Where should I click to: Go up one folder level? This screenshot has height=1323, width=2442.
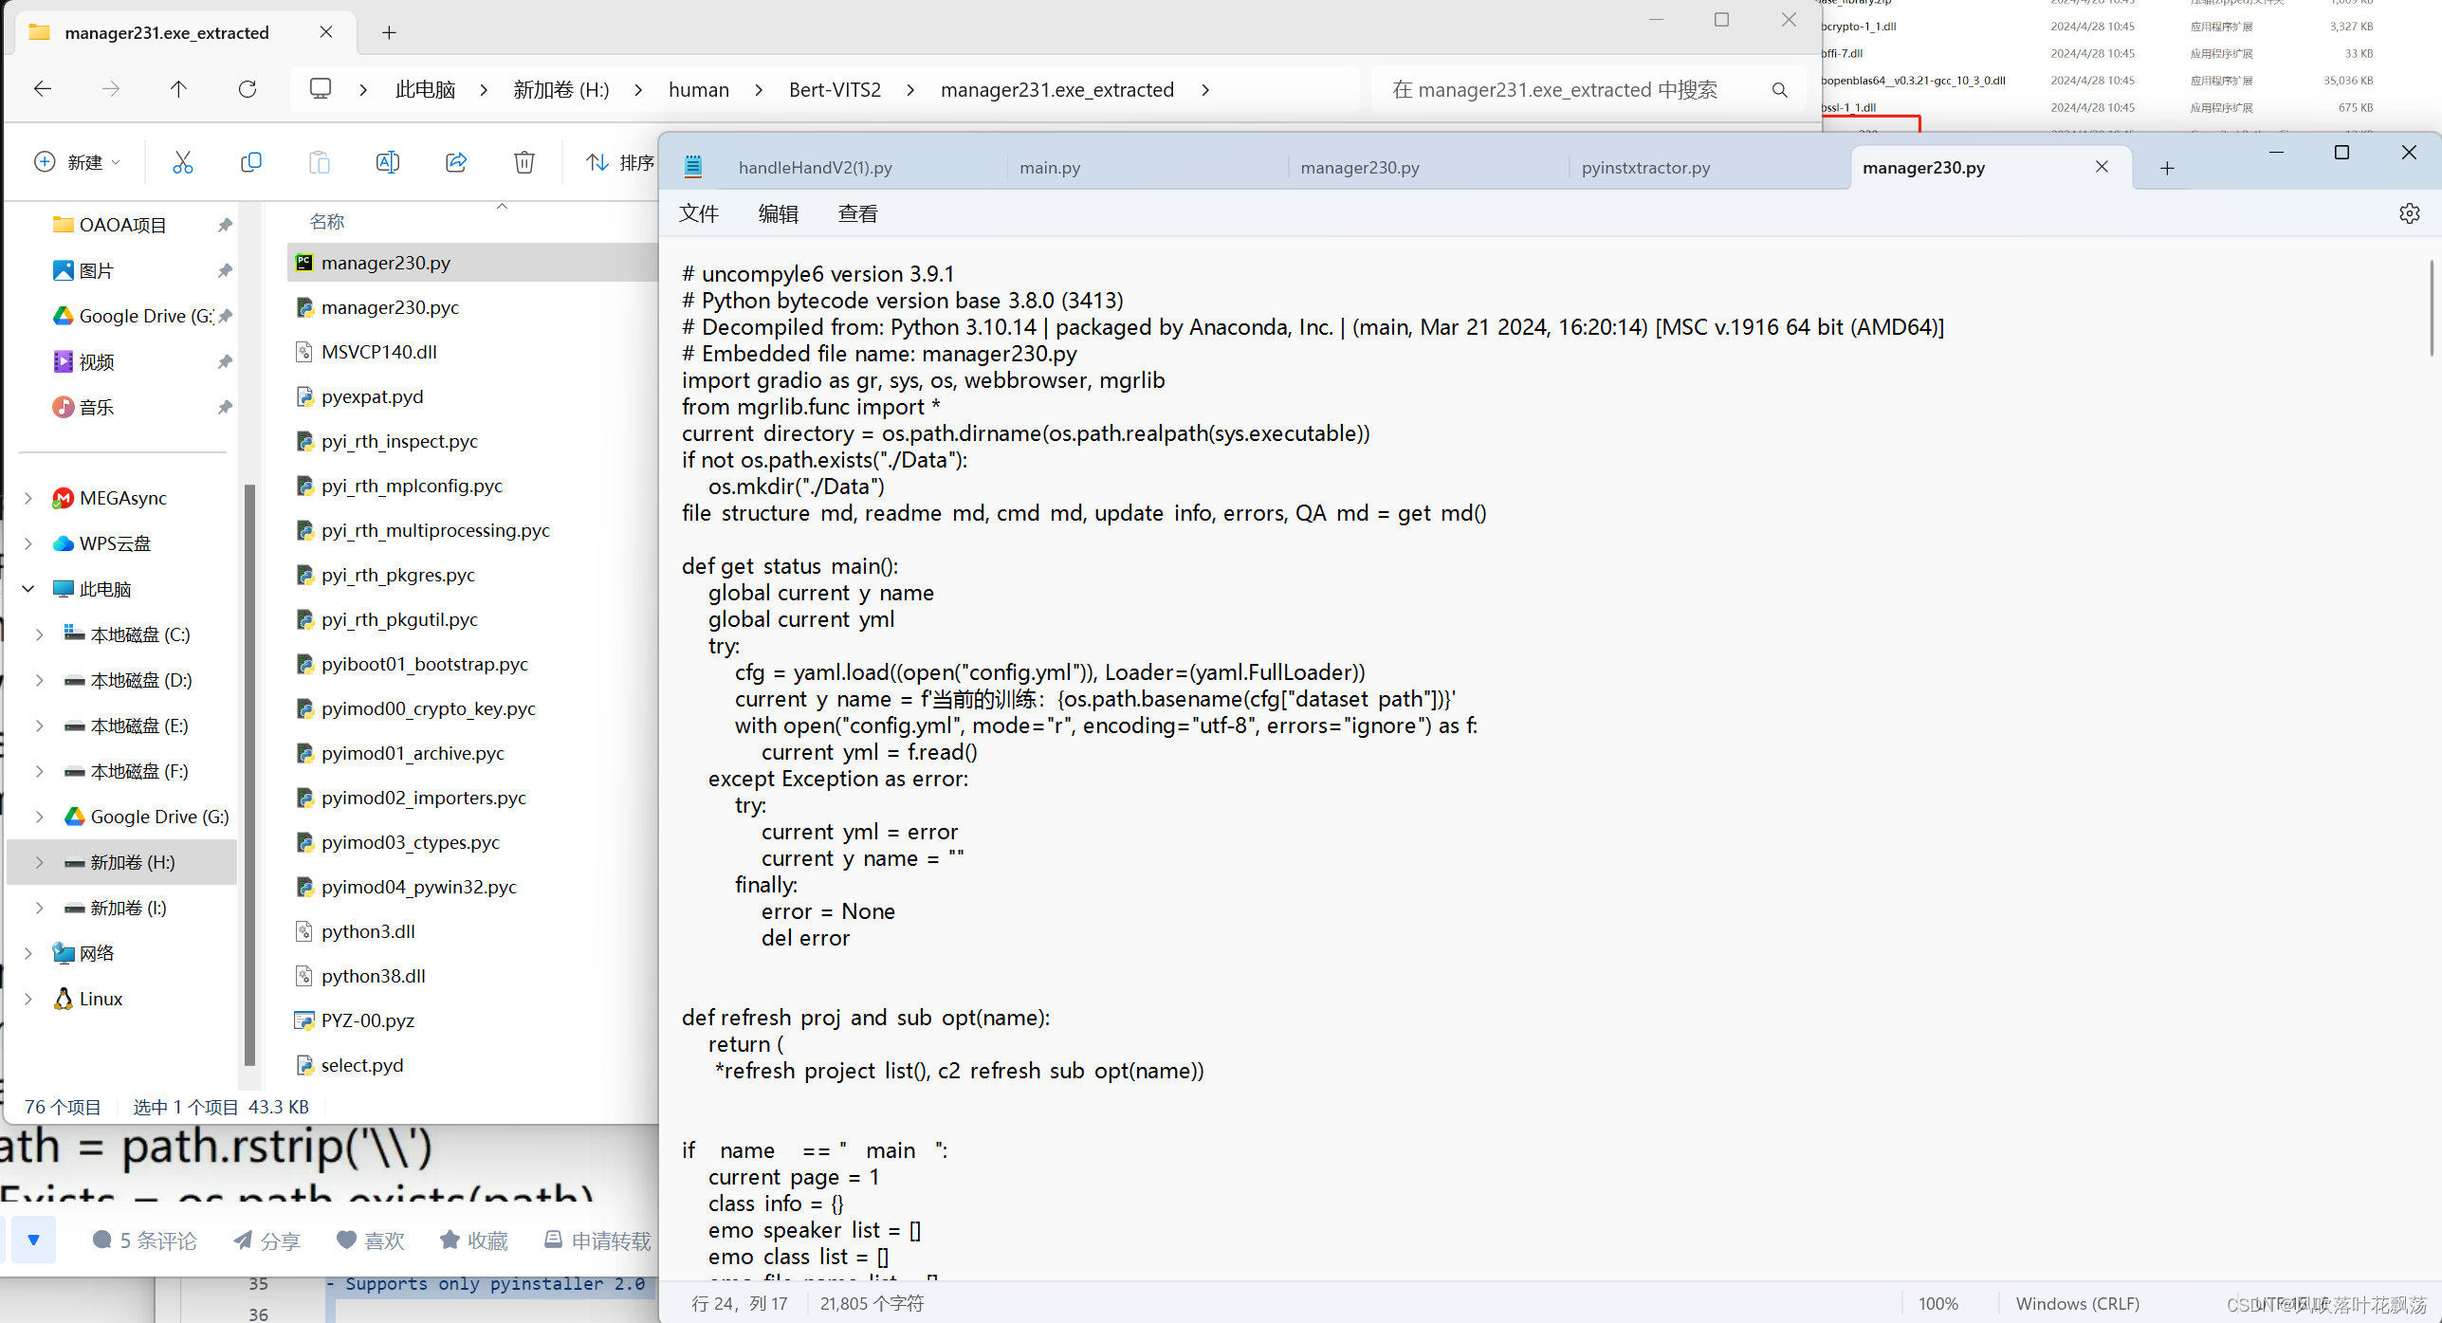(x=178, y=89)
